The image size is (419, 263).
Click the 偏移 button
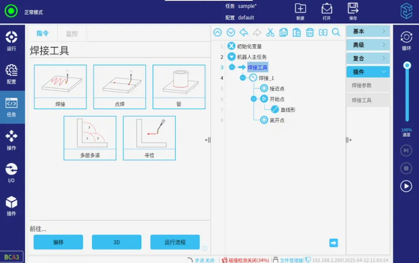point(58,242)
